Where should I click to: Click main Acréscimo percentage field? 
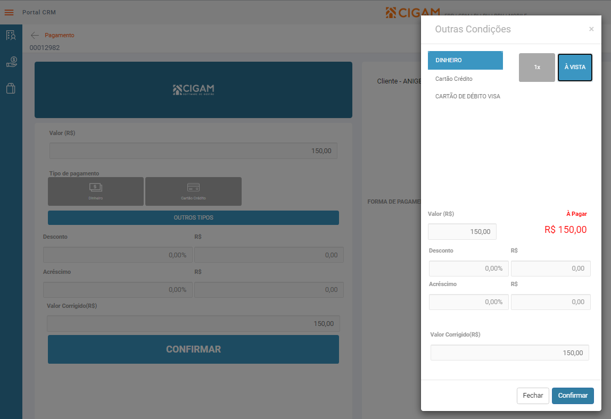[118, 290]
